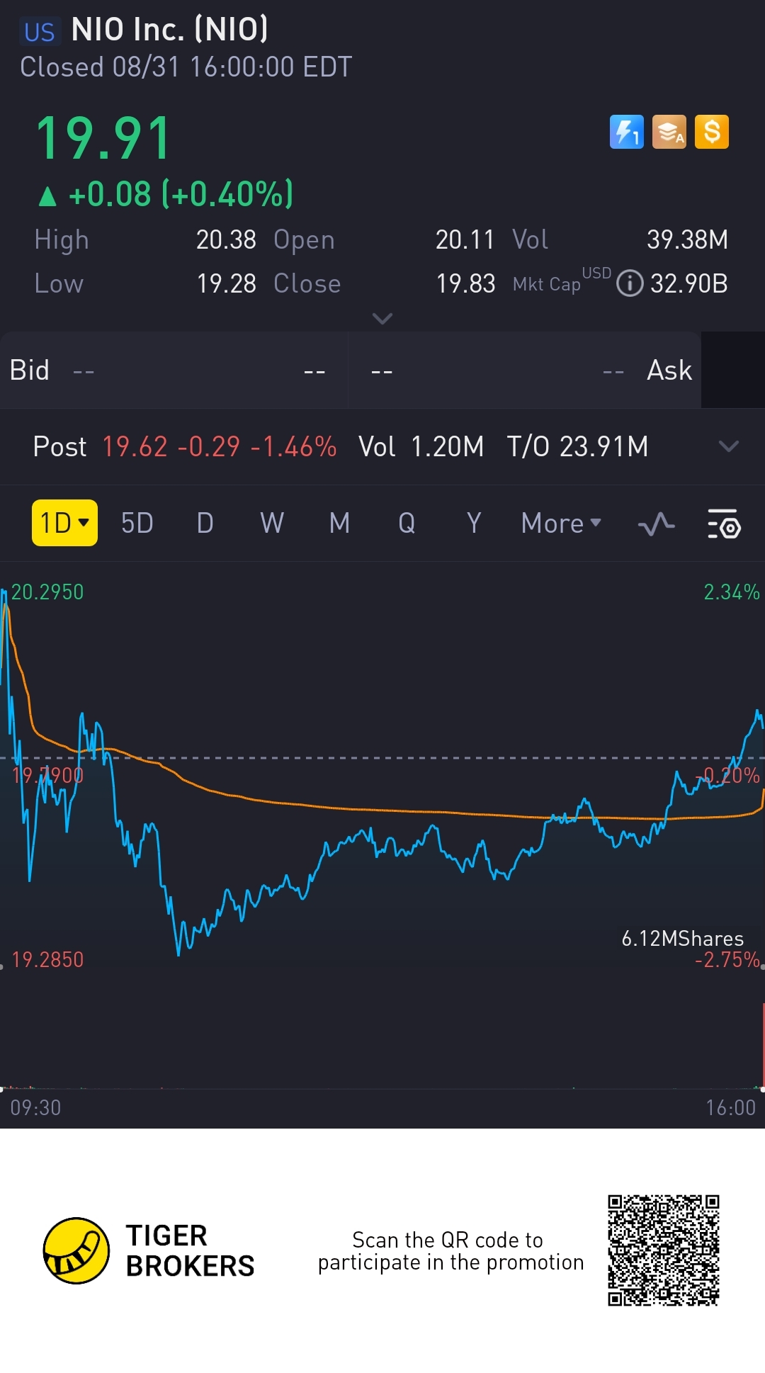765x1373 pixels.
Task: Tap the promotion QR code
Action: pyautogui.click(x=663, y=1250)
